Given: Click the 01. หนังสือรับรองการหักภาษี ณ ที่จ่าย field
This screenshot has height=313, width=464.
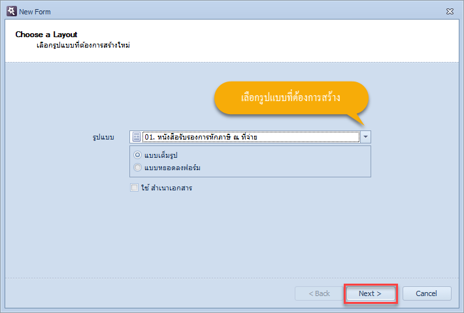Looking at the screenshot, I should point(251,137).
